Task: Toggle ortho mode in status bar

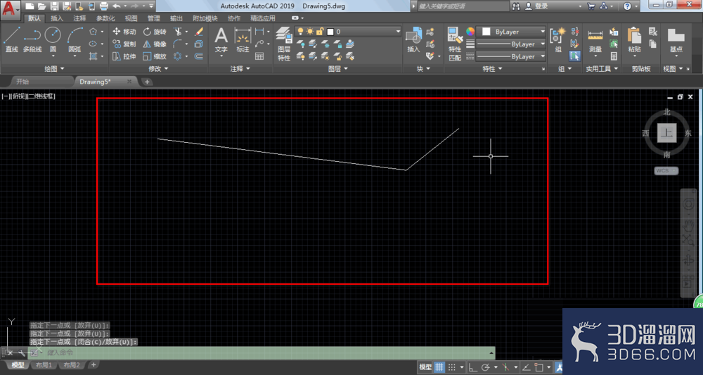Action: (x=473, y=367)
